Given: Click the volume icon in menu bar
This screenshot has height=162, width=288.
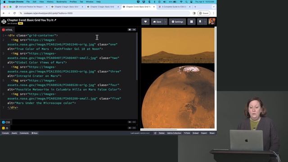Looking at the screenshot, I should (x=164, y=2).
